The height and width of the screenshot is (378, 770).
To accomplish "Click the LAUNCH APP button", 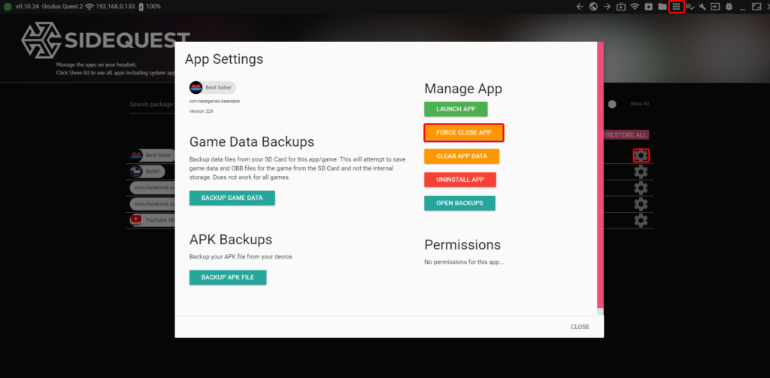I will (456, 109).
